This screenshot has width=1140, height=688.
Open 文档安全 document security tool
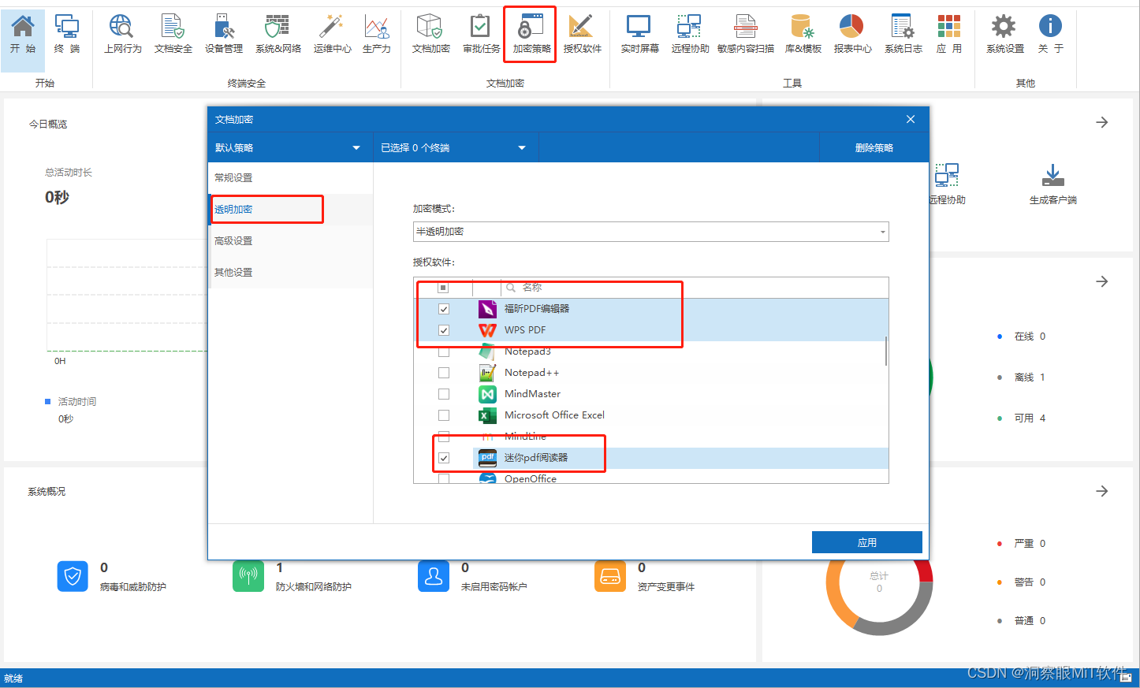click(x=173, y=34)
